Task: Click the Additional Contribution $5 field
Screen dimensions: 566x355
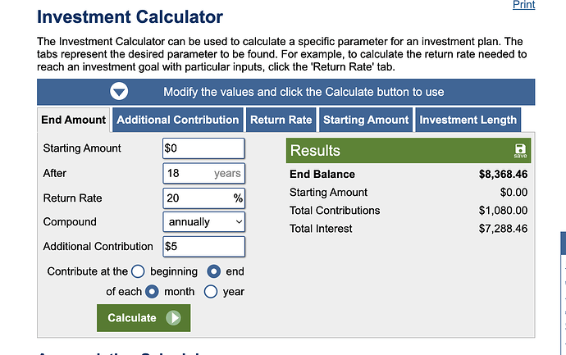Action: [x=204, y=247]
